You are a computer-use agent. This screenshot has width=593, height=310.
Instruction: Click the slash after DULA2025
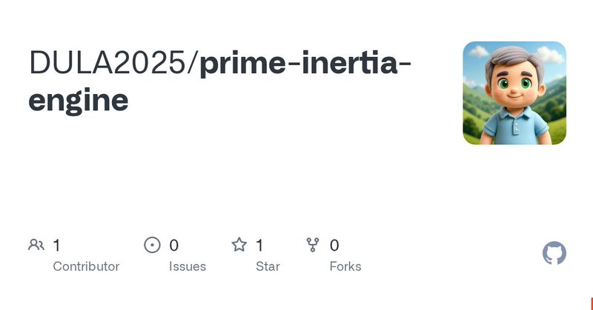click(194, 64)
